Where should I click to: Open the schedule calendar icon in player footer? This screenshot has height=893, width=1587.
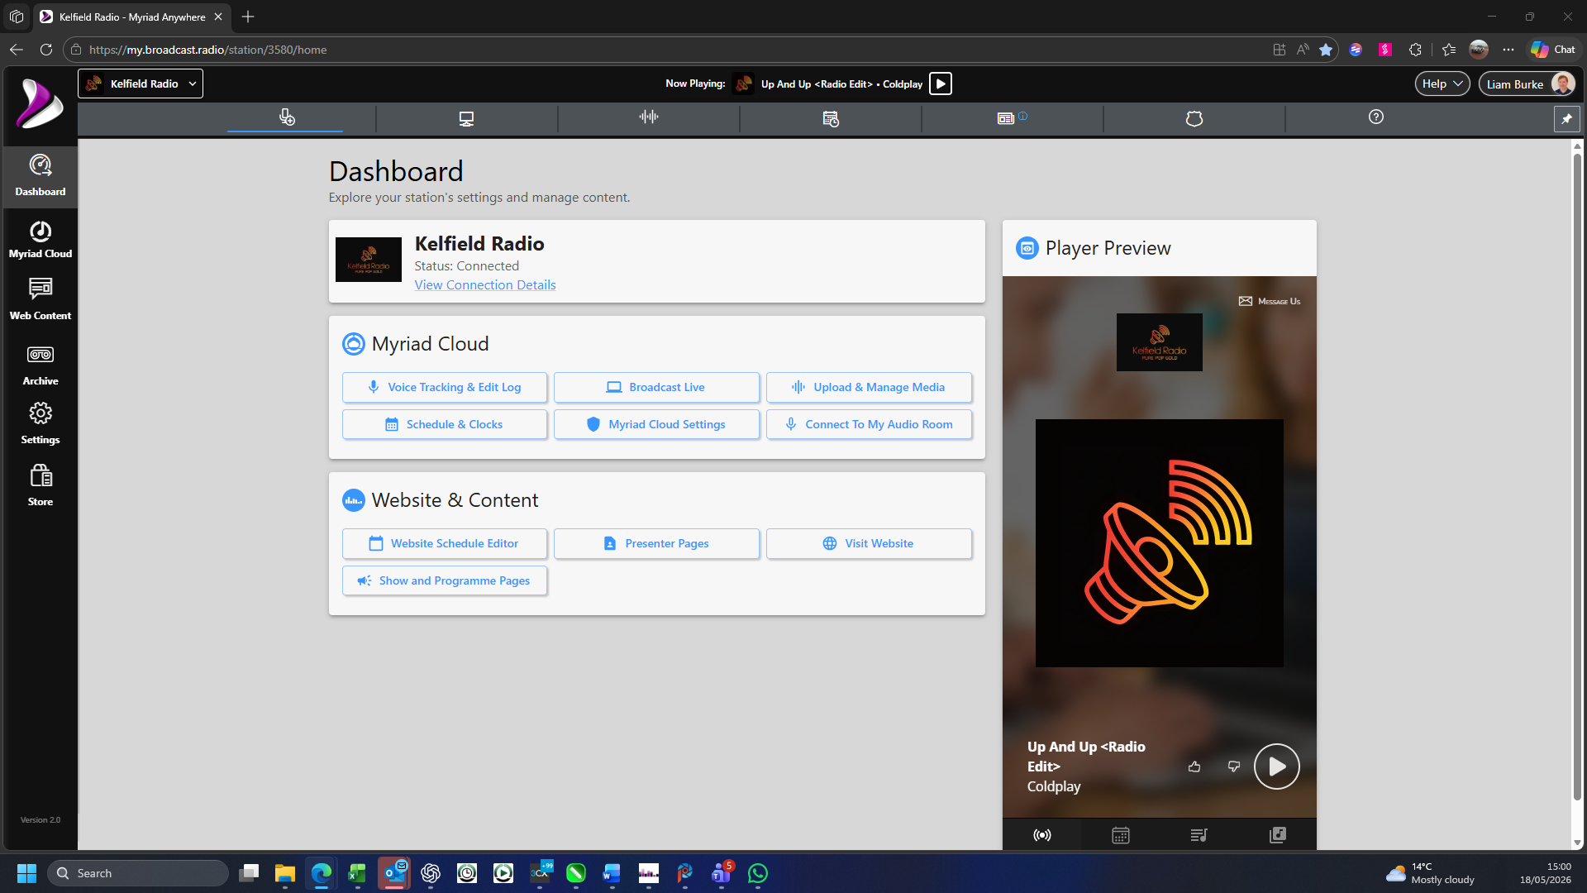pos(1120,835)
